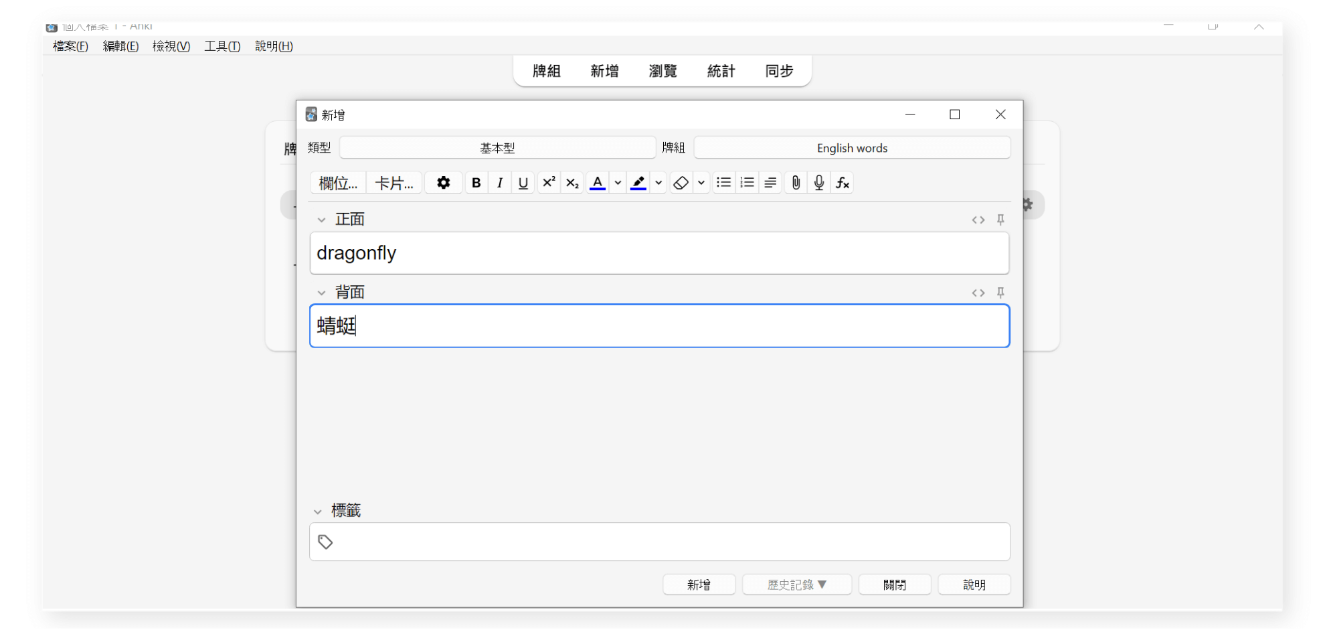Screen dimensions: 1325x636
Task: Apply bold formatting in editor toolbar
Action: pyautogui.click(x=476, y=183)
